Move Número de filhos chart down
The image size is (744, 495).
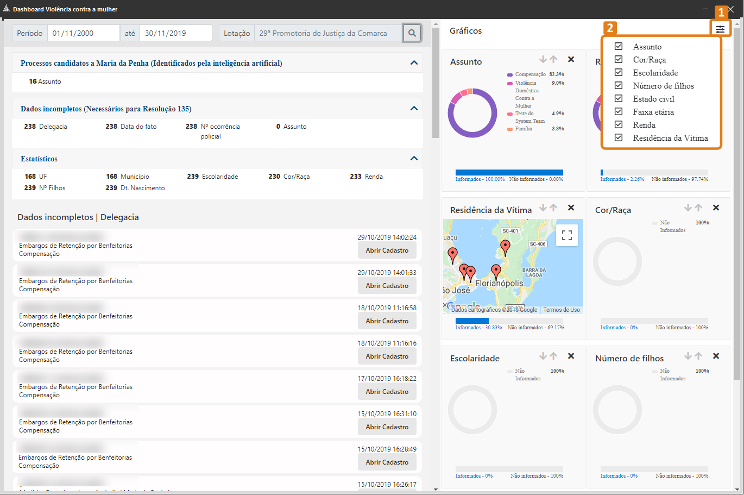(688, 356)
